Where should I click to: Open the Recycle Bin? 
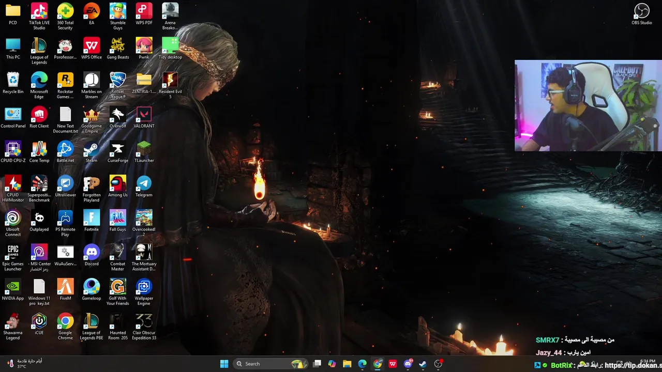click(13, 83)
